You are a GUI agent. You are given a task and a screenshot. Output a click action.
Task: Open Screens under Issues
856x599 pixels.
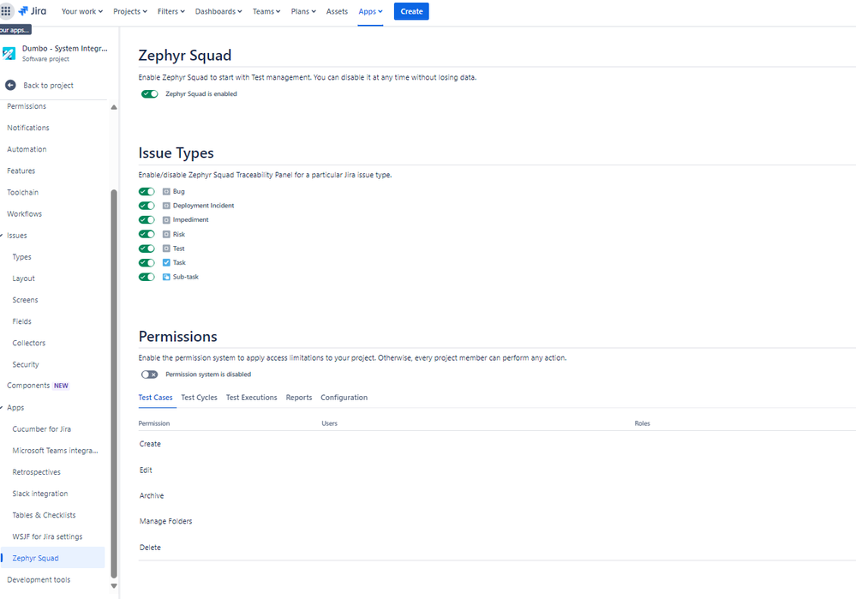[x=25, y=300]
